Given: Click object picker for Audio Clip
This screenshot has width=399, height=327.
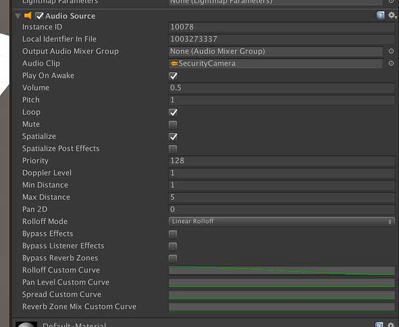Looking at the screenshot, I should pyautogui.click(x=391, y=64).
